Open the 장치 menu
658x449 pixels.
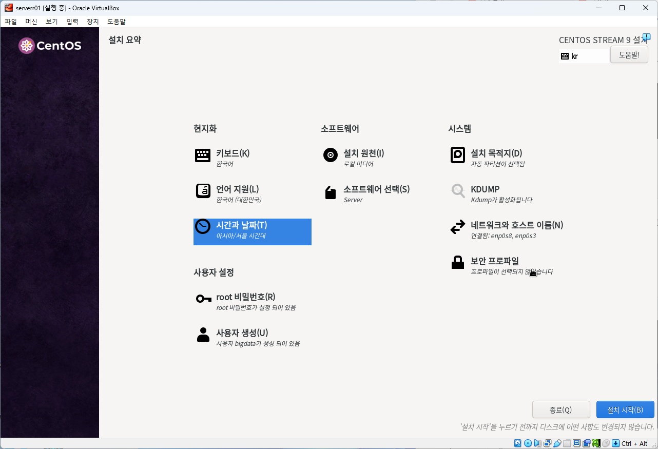pos(93,22)
